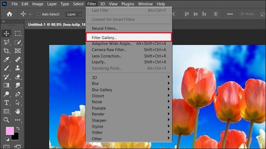The image size is (266, 149).
Task: Expand the Distort submenu
Action: (x=129, y=96)
